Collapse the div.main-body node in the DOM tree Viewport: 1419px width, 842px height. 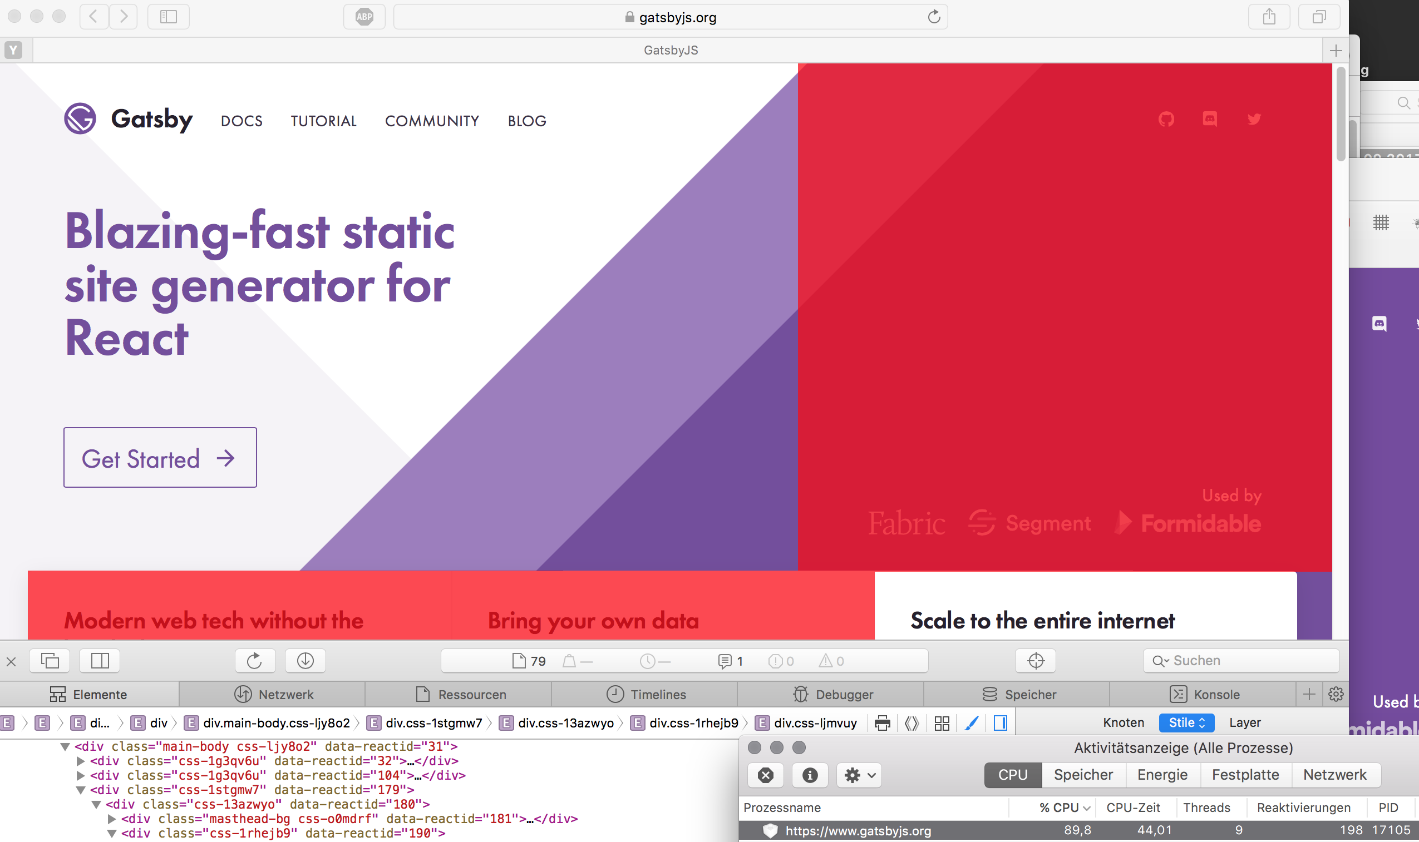click(65, 747)
